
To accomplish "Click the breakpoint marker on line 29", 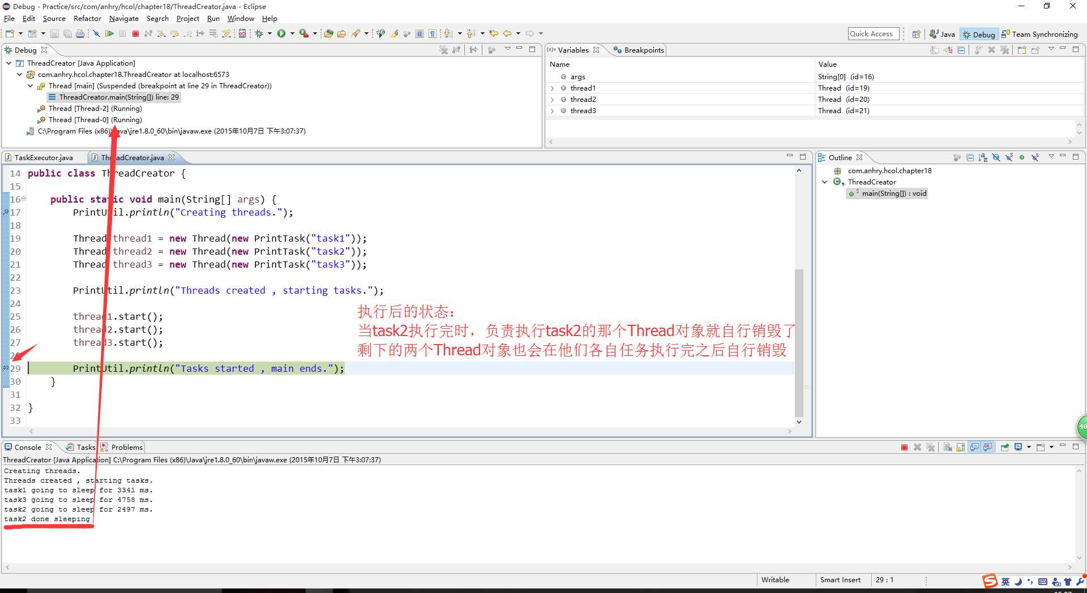I will [x=6, y=368].
